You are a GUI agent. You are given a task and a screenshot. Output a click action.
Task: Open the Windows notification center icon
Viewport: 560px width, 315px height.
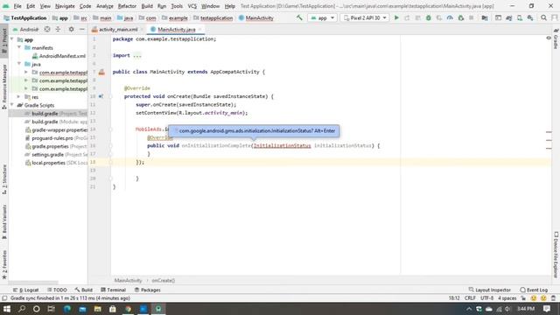[547, 309]
